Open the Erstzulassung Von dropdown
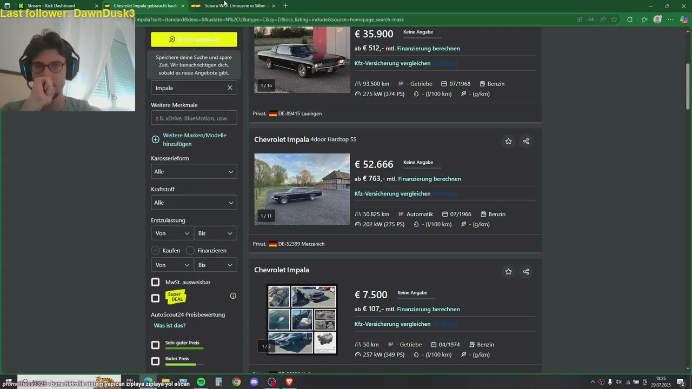Image resolution: width=692 pixels, height=389 pixels. (x=172, y=233)
